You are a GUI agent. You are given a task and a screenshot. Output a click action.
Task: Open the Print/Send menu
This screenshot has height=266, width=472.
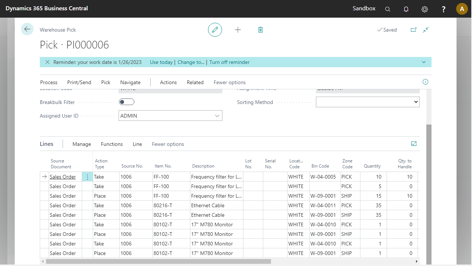[79, 82]
